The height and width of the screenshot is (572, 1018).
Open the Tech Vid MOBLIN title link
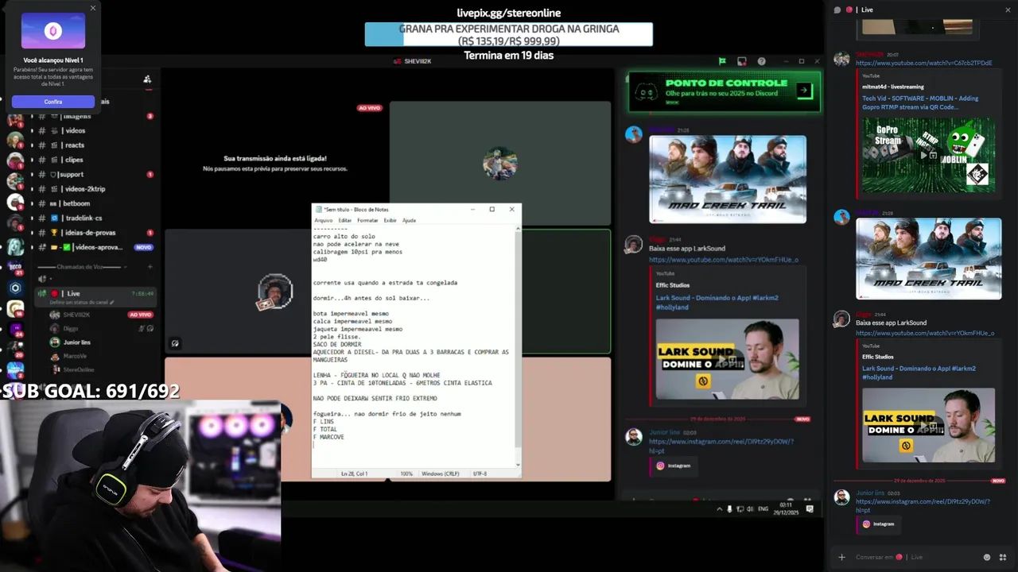pos(920,102)
